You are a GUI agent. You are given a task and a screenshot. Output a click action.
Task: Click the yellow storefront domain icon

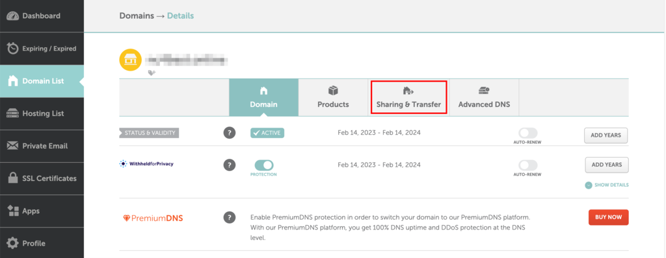click(130, 60)
